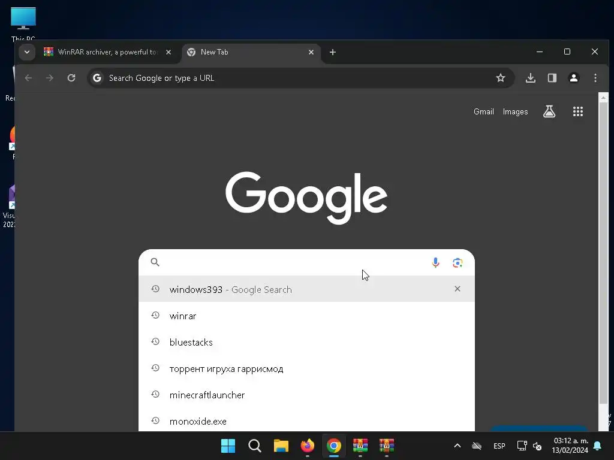Start voice search with microphone icon
614x460 pixels.
[x=435, y=262]
